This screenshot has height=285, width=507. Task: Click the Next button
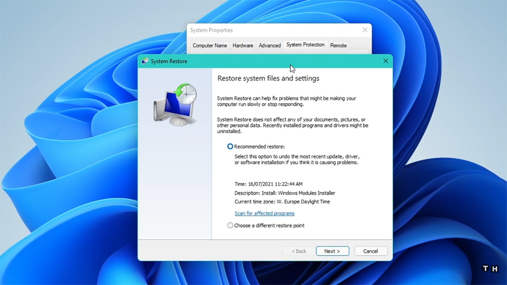333,251
